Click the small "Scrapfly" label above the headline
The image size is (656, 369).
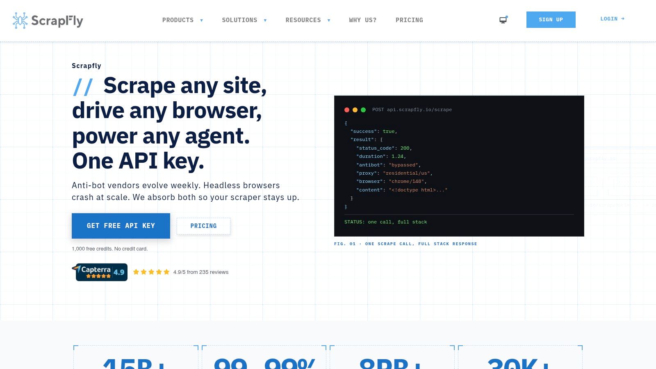[x=87, y=66]
